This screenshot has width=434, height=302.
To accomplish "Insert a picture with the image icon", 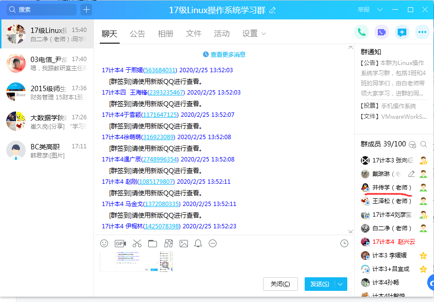I will click(x=184, y=243).
